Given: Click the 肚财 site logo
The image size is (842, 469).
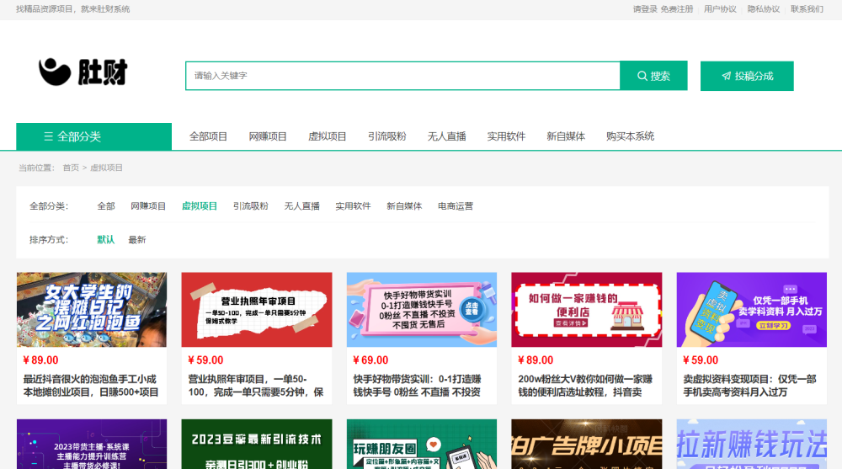Looking at the screenshot, I should point(83,72).
